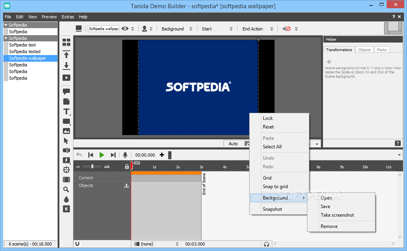This screenshot has width=407, height=251.
Task: Open the End Action dropdown
Action: pos(257,29)
